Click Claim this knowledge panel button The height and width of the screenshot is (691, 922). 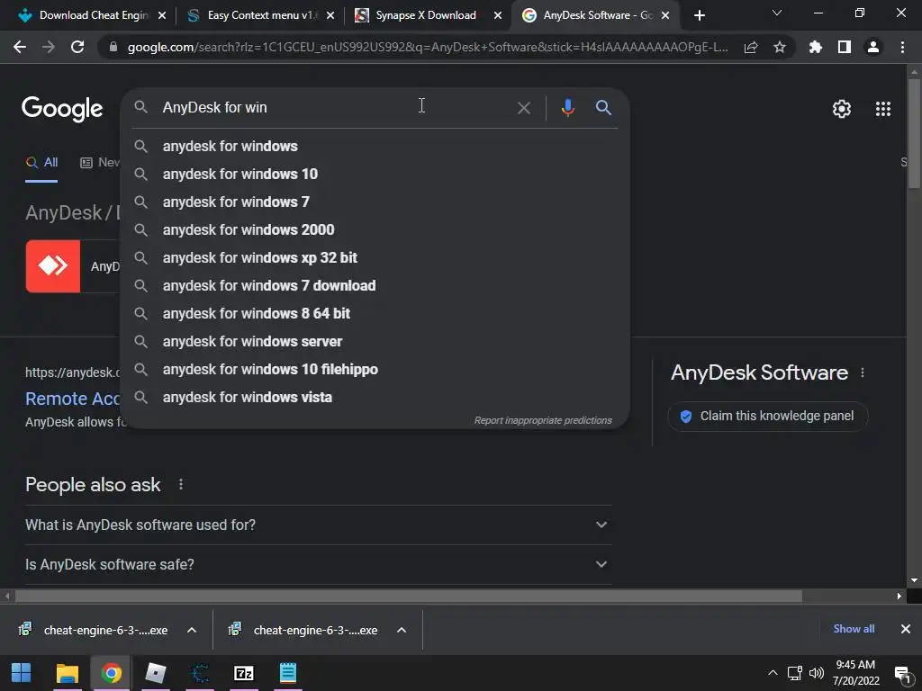tap(767, 417)
